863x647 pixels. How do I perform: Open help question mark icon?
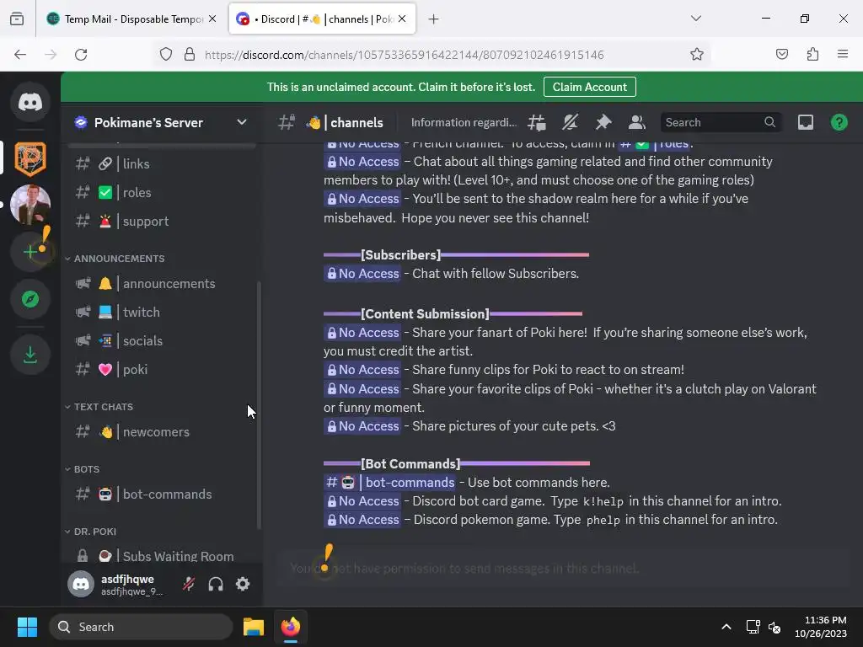pyautogui.click(x=839, y=123)
